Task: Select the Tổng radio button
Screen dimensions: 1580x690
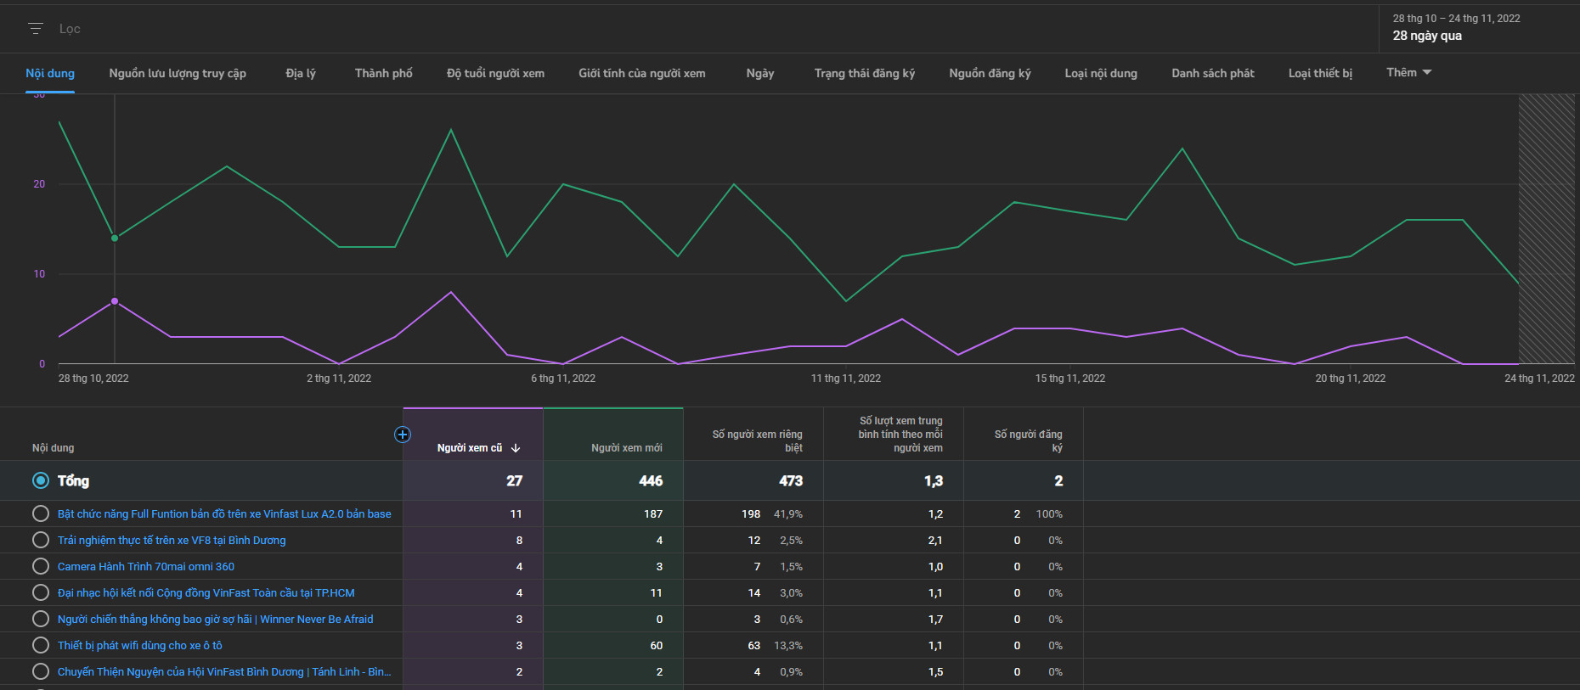Action: pos(41,480)
